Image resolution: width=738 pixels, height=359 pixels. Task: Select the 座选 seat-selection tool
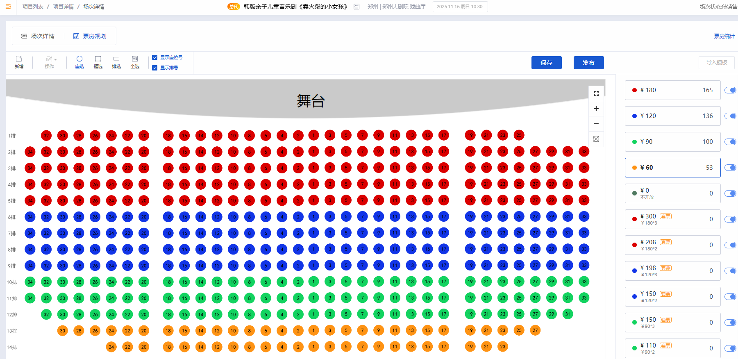79,62
